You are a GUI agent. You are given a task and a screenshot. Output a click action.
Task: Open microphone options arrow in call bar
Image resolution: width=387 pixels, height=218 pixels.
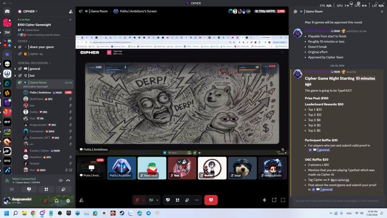click(143, 200)
